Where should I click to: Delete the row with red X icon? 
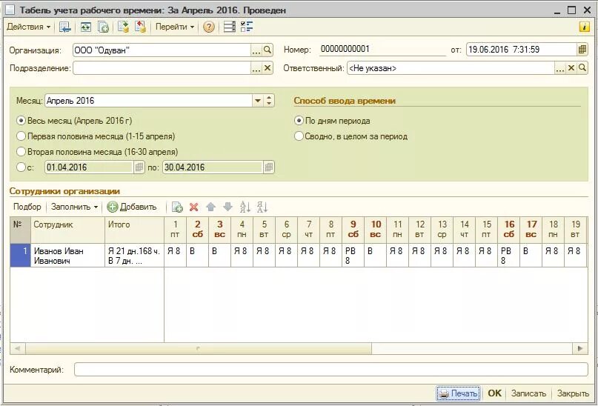pos(193,207)
